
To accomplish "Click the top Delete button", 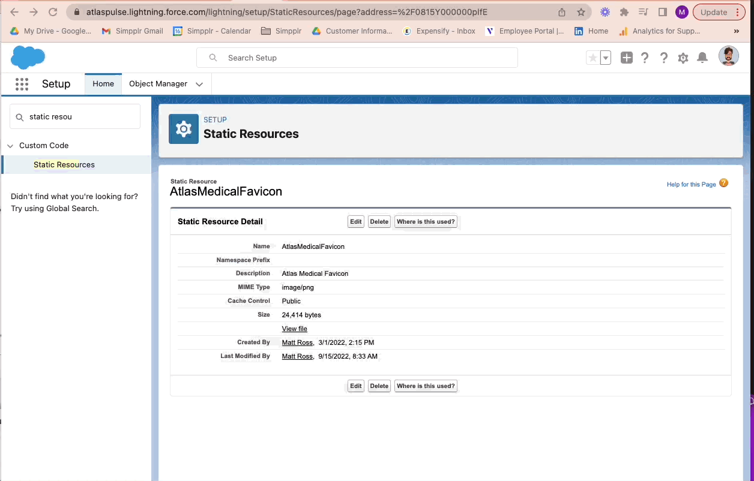I will pyautogui.click(x=379, y=222).
